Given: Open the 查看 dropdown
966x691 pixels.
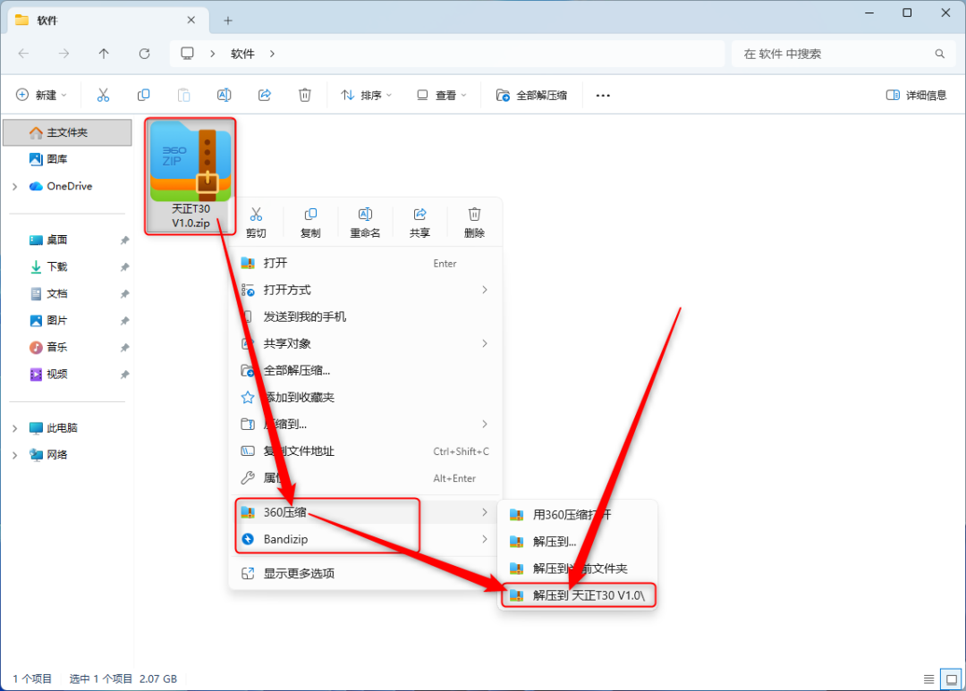Looking at the screenshot, I should tap(442, 95).
